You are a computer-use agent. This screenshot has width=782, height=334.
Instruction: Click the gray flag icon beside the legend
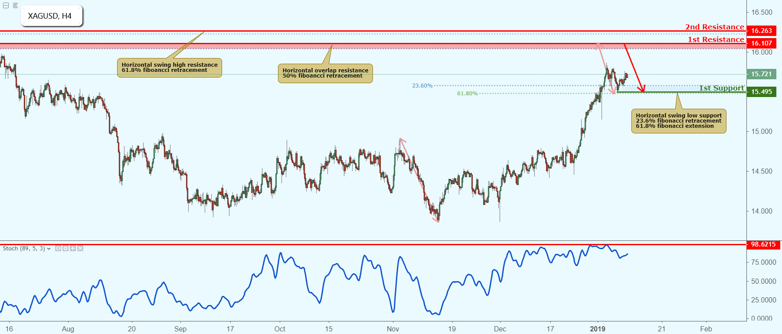point(15,6)
